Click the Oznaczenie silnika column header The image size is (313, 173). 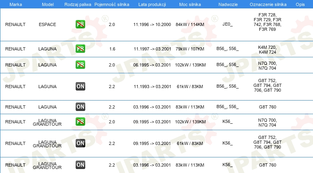coord(268,4)
